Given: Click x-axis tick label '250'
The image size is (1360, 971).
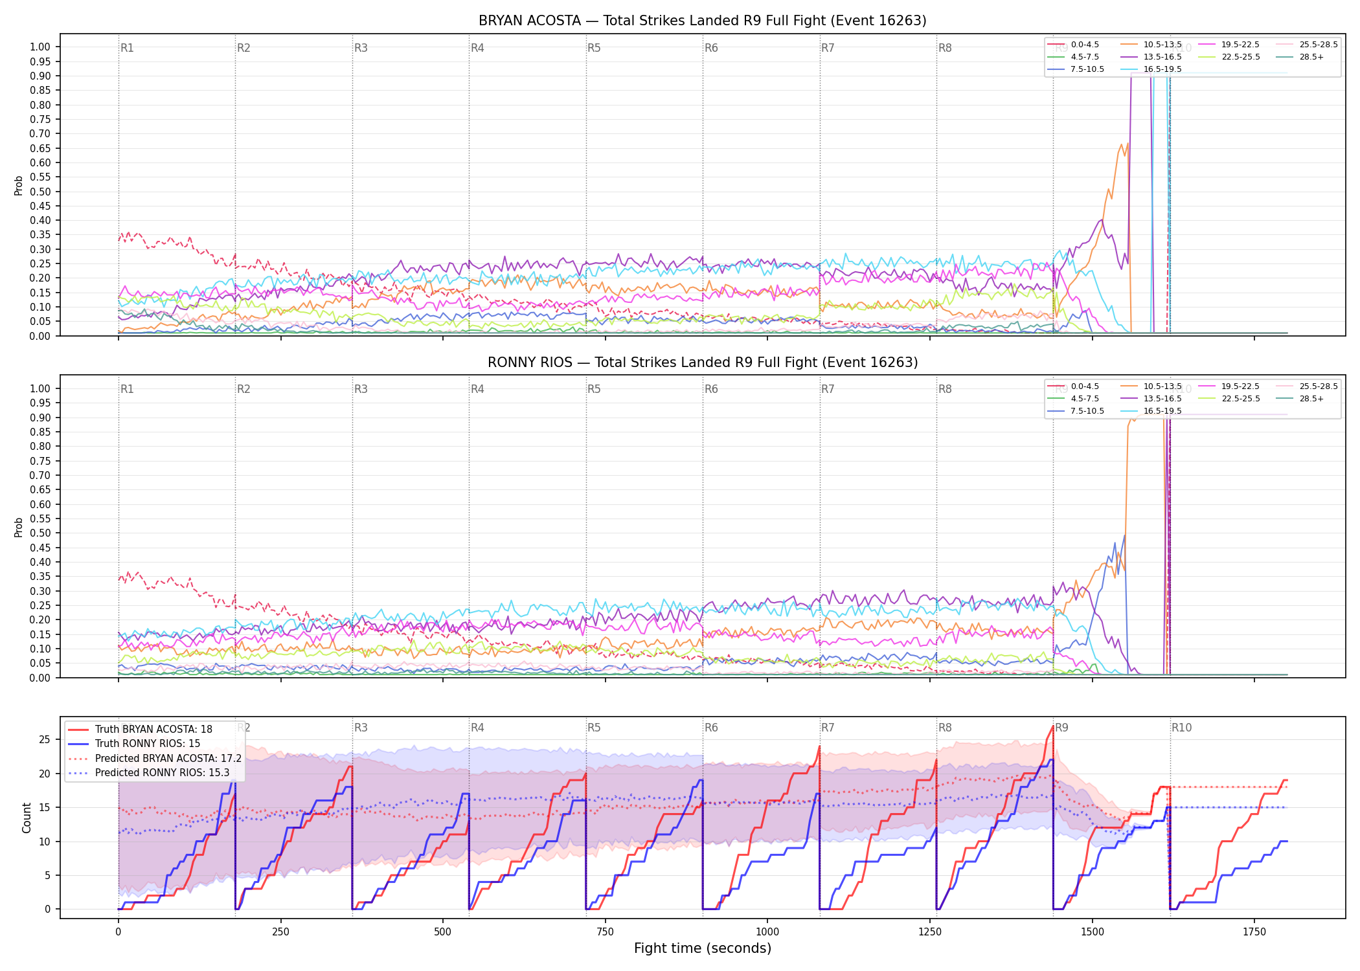Looking at the screenshot, I should [x=280, y=932].
